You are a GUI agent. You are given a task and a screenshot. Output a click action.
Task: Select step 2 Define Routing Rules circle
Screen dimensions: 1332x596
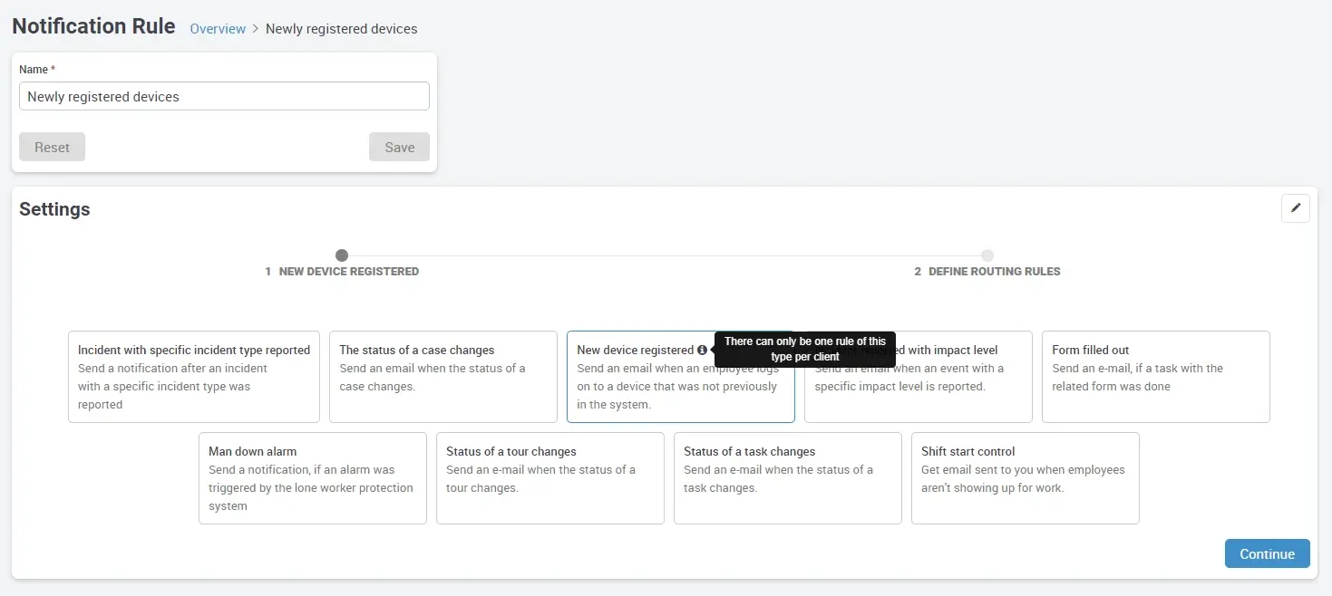[987, 255]
